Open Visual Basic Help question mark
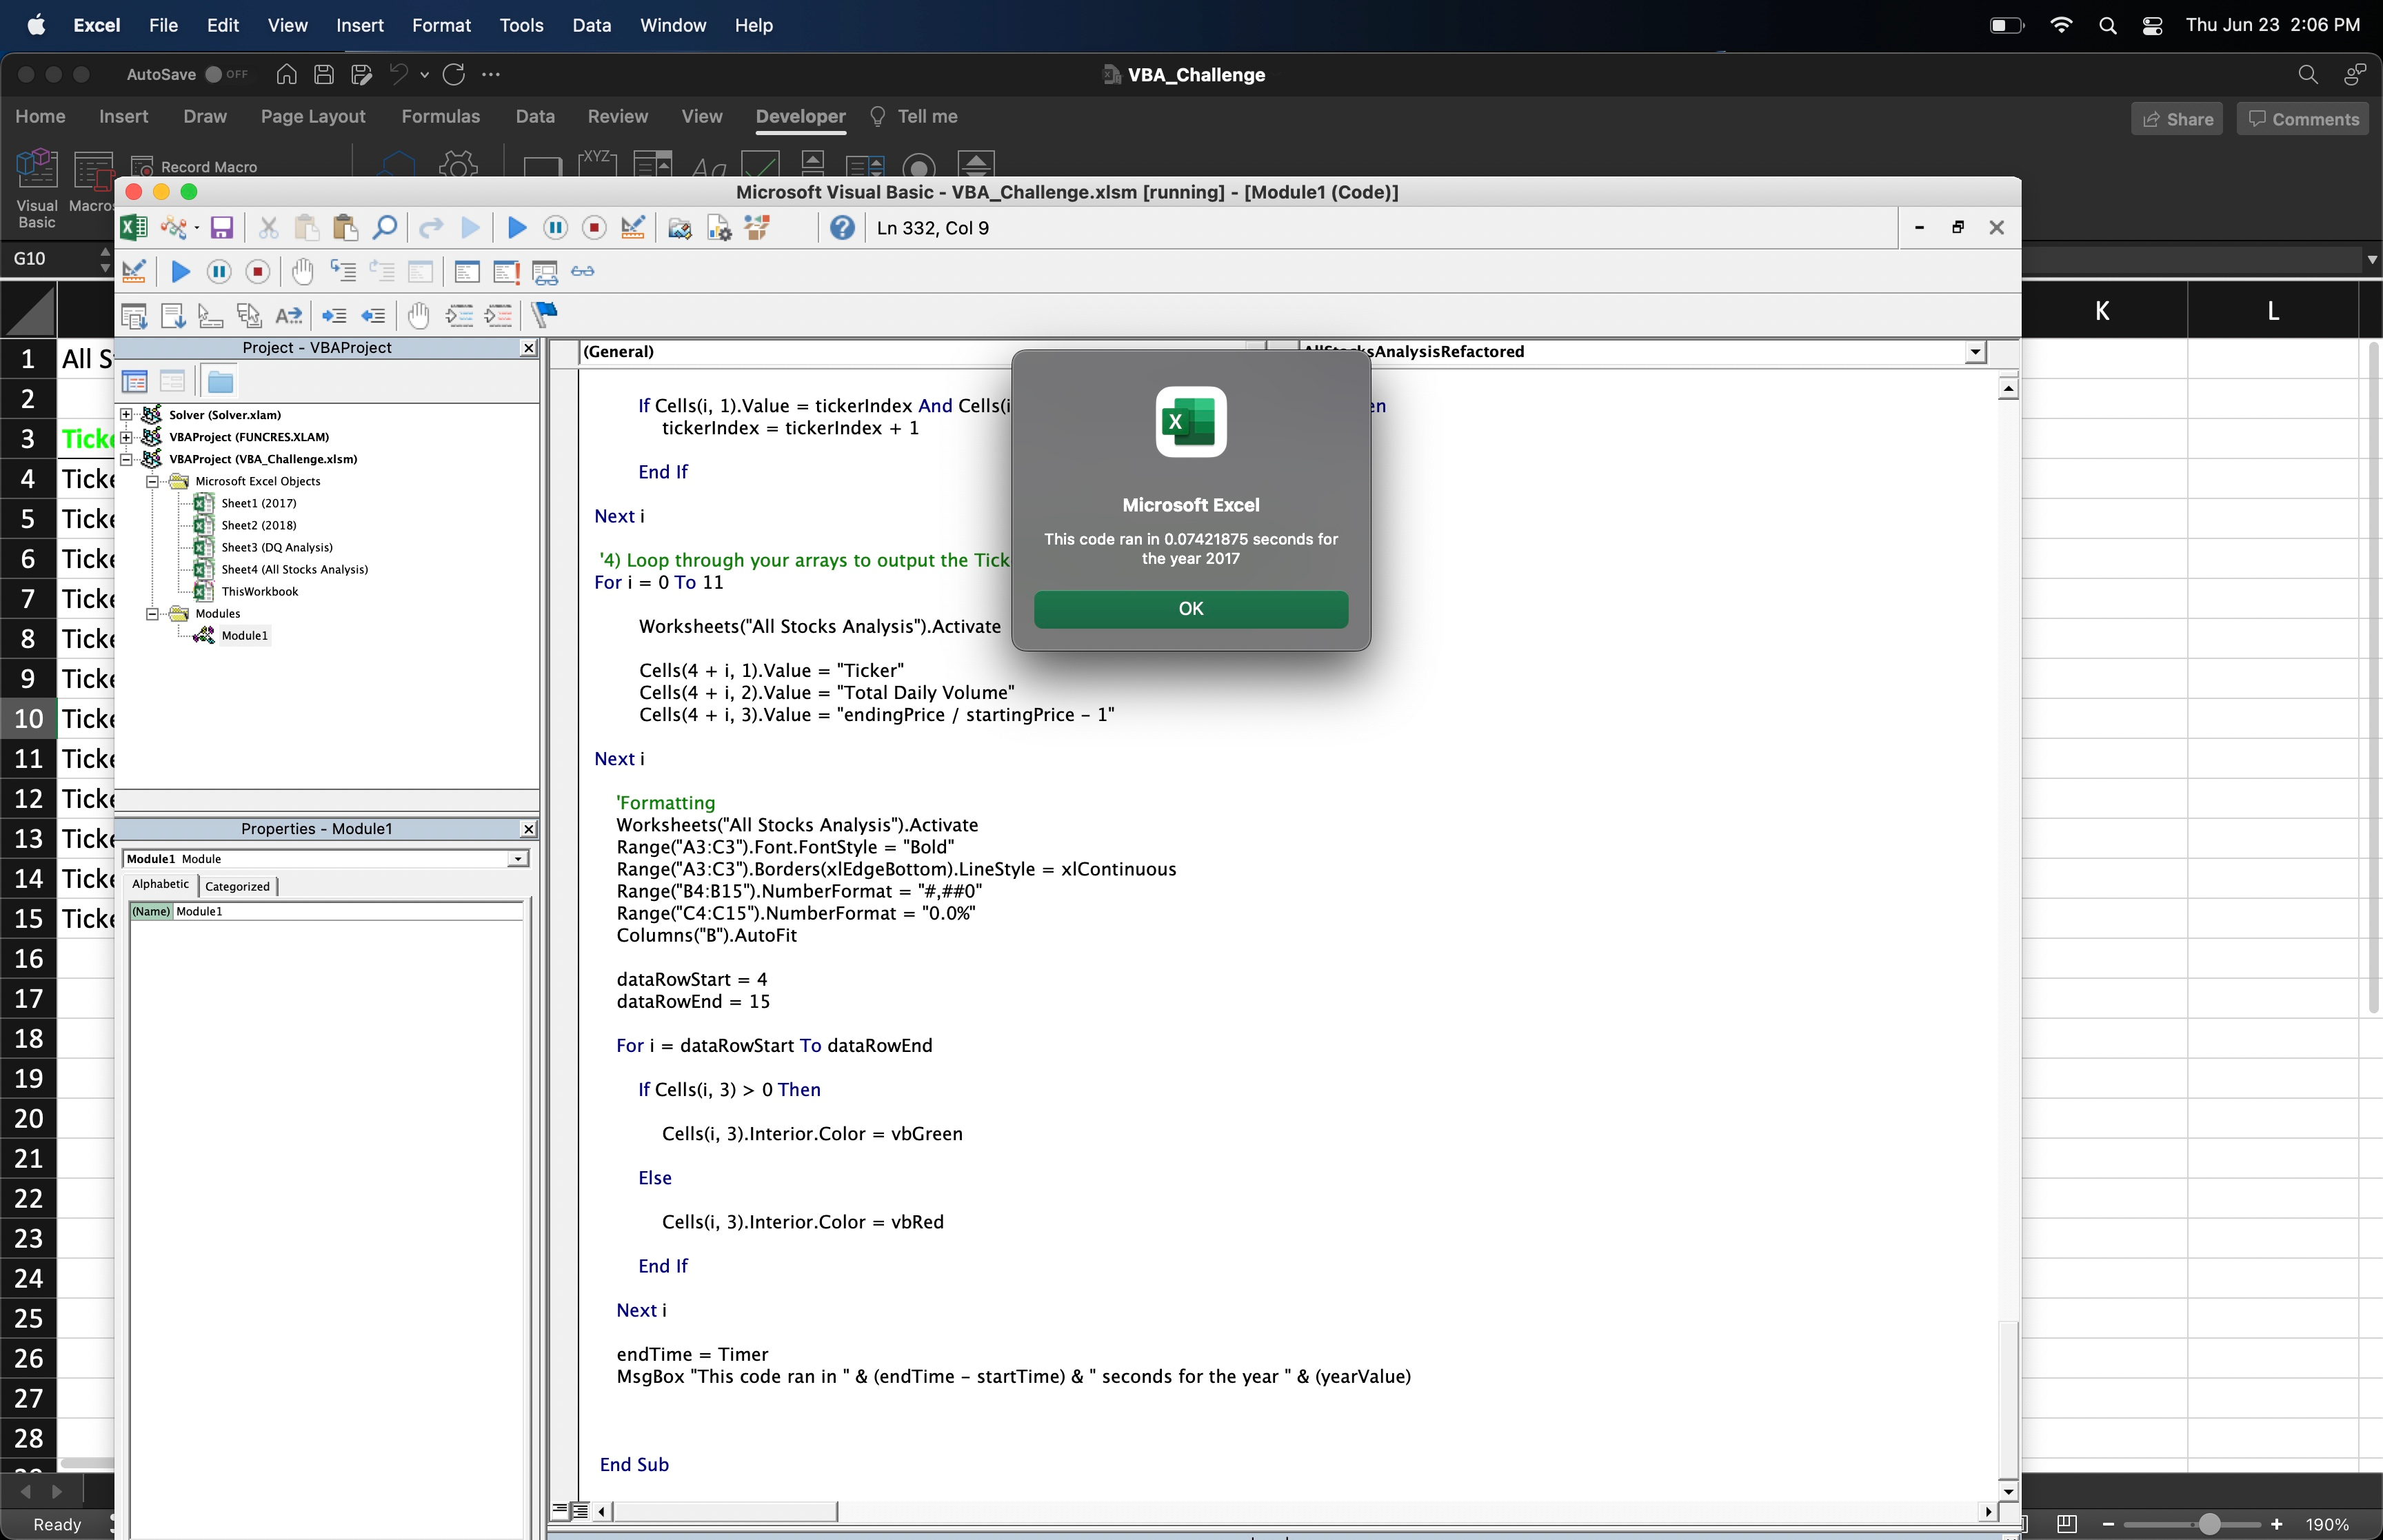The width and height of the screenshot is (2383, 1540). click(x=842, y=228)
